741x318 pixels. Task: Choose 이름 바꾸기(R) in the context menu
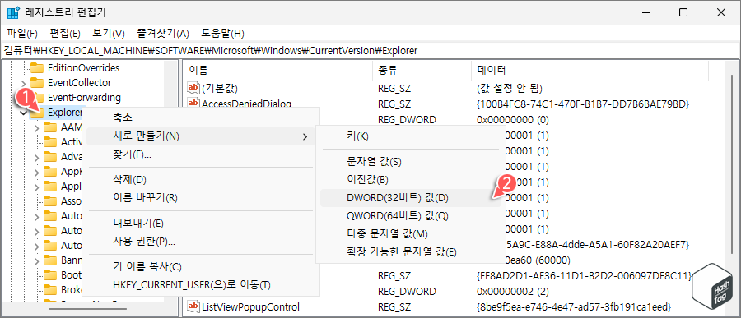[x=201, y=198]
